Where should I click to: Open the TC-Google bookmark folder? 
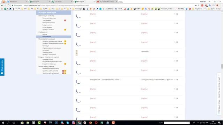click(77, 9)
